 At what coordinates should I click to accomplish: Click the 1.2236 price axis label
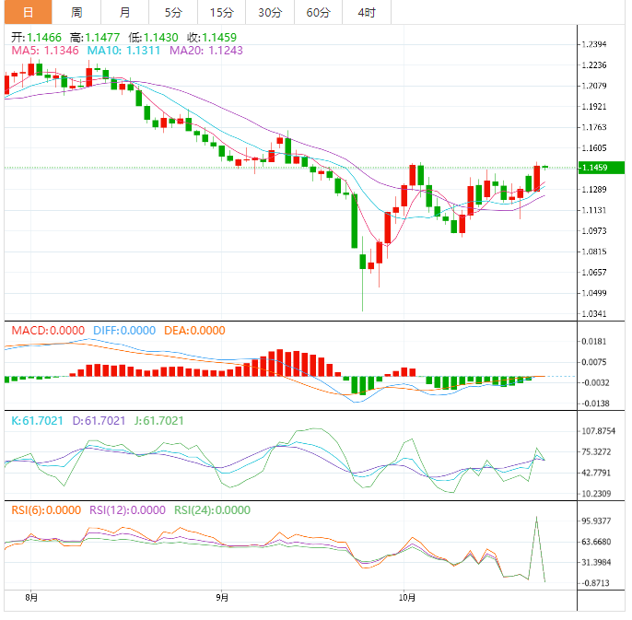[x=594, y=65]
